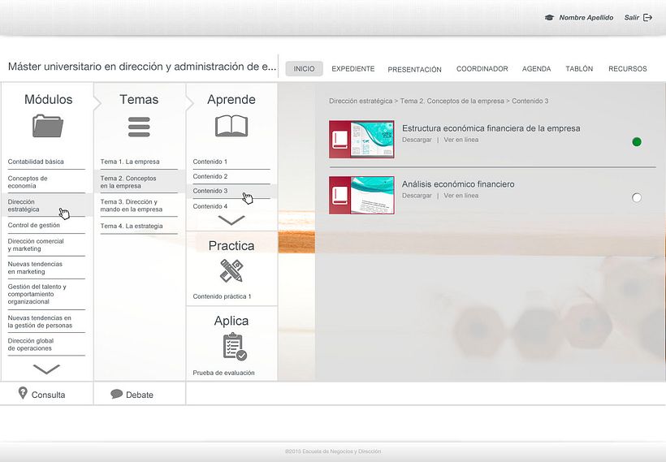Open the TABLÓN tab

pos(579,68)
